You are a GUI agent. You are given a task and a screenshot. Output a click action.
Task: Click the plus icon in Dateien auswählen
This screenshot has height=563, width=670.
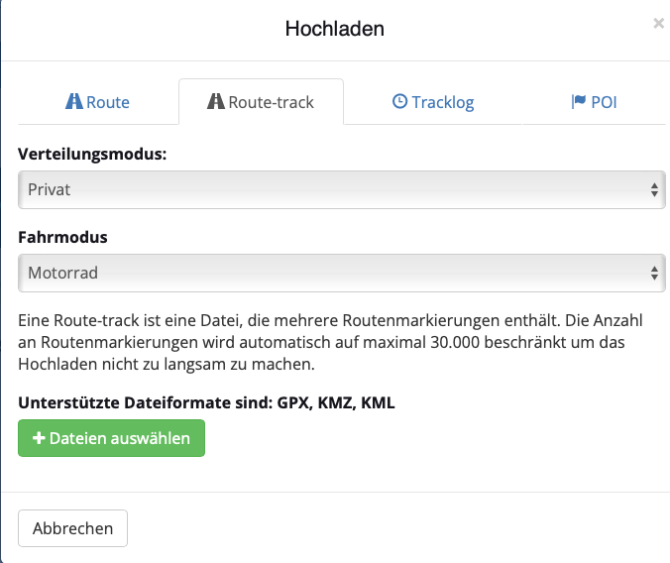click(x=40, y=438)
